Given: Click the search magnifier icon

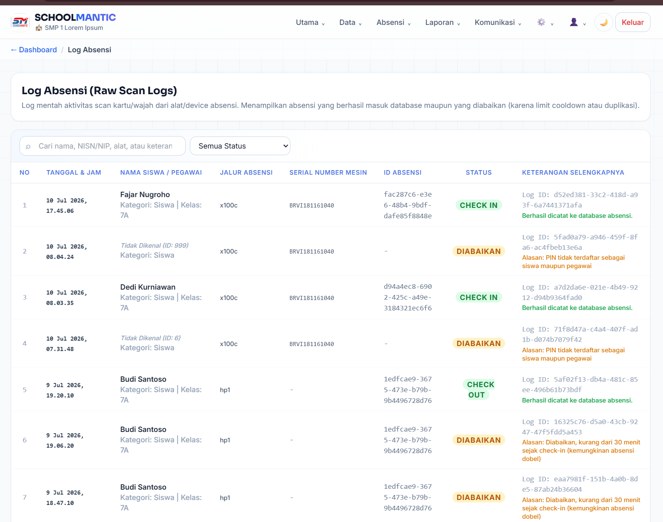Looking at the screenshot, I should coord(28,146).
